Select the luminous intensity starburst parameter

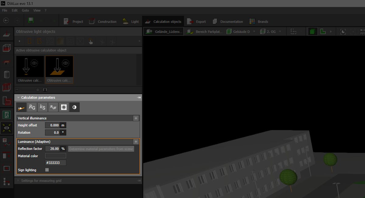[x=64, y=107]
